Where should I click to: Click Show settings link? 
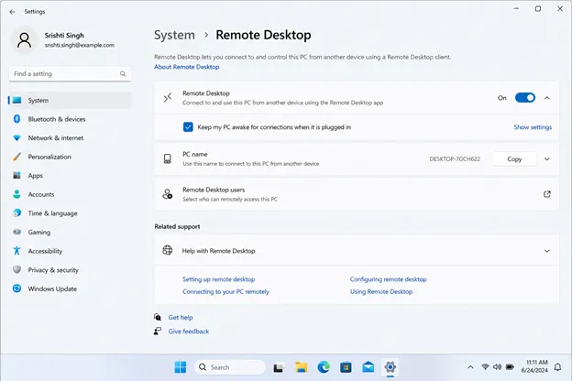(x=533, y=127)
